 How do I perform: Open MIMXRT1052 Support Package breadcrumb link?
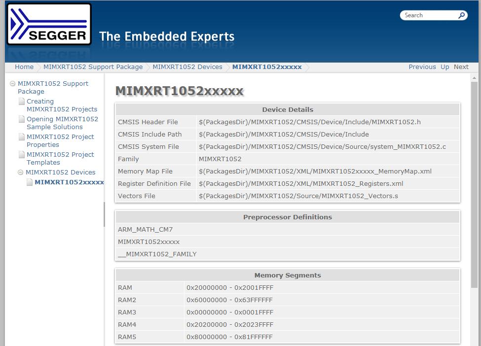[x=93, y=67]
